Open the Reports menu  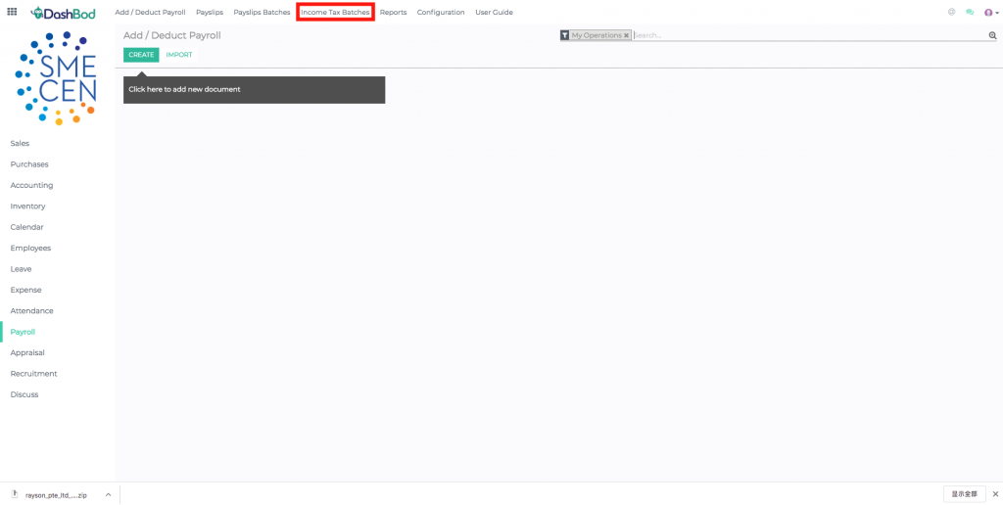[393, 12]
